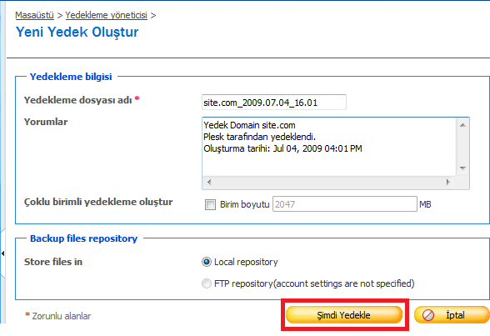
Task: Click the comments box scroll-left arrow
Action: click(x=209, y=182)
